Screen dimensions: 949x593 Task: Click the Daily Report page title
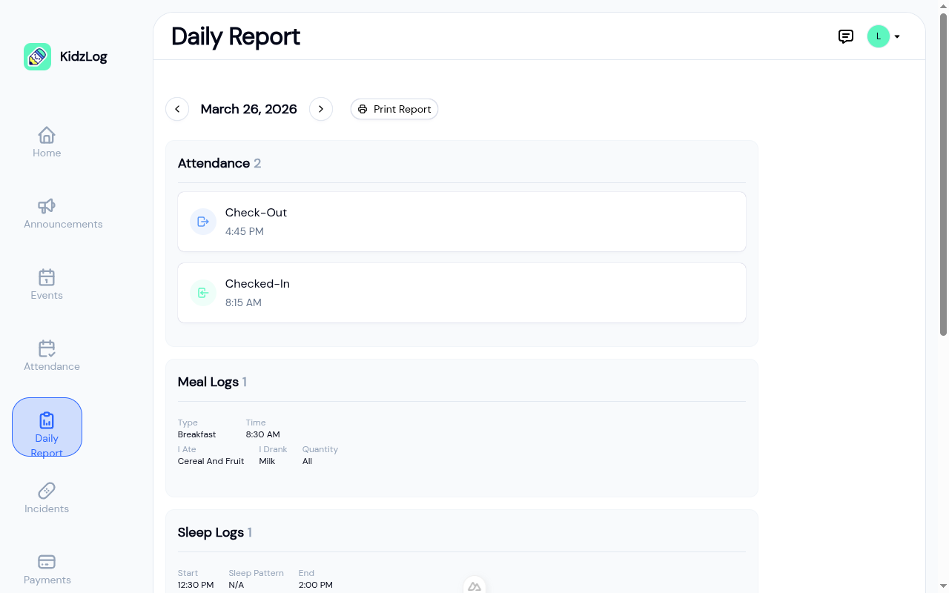236,36
